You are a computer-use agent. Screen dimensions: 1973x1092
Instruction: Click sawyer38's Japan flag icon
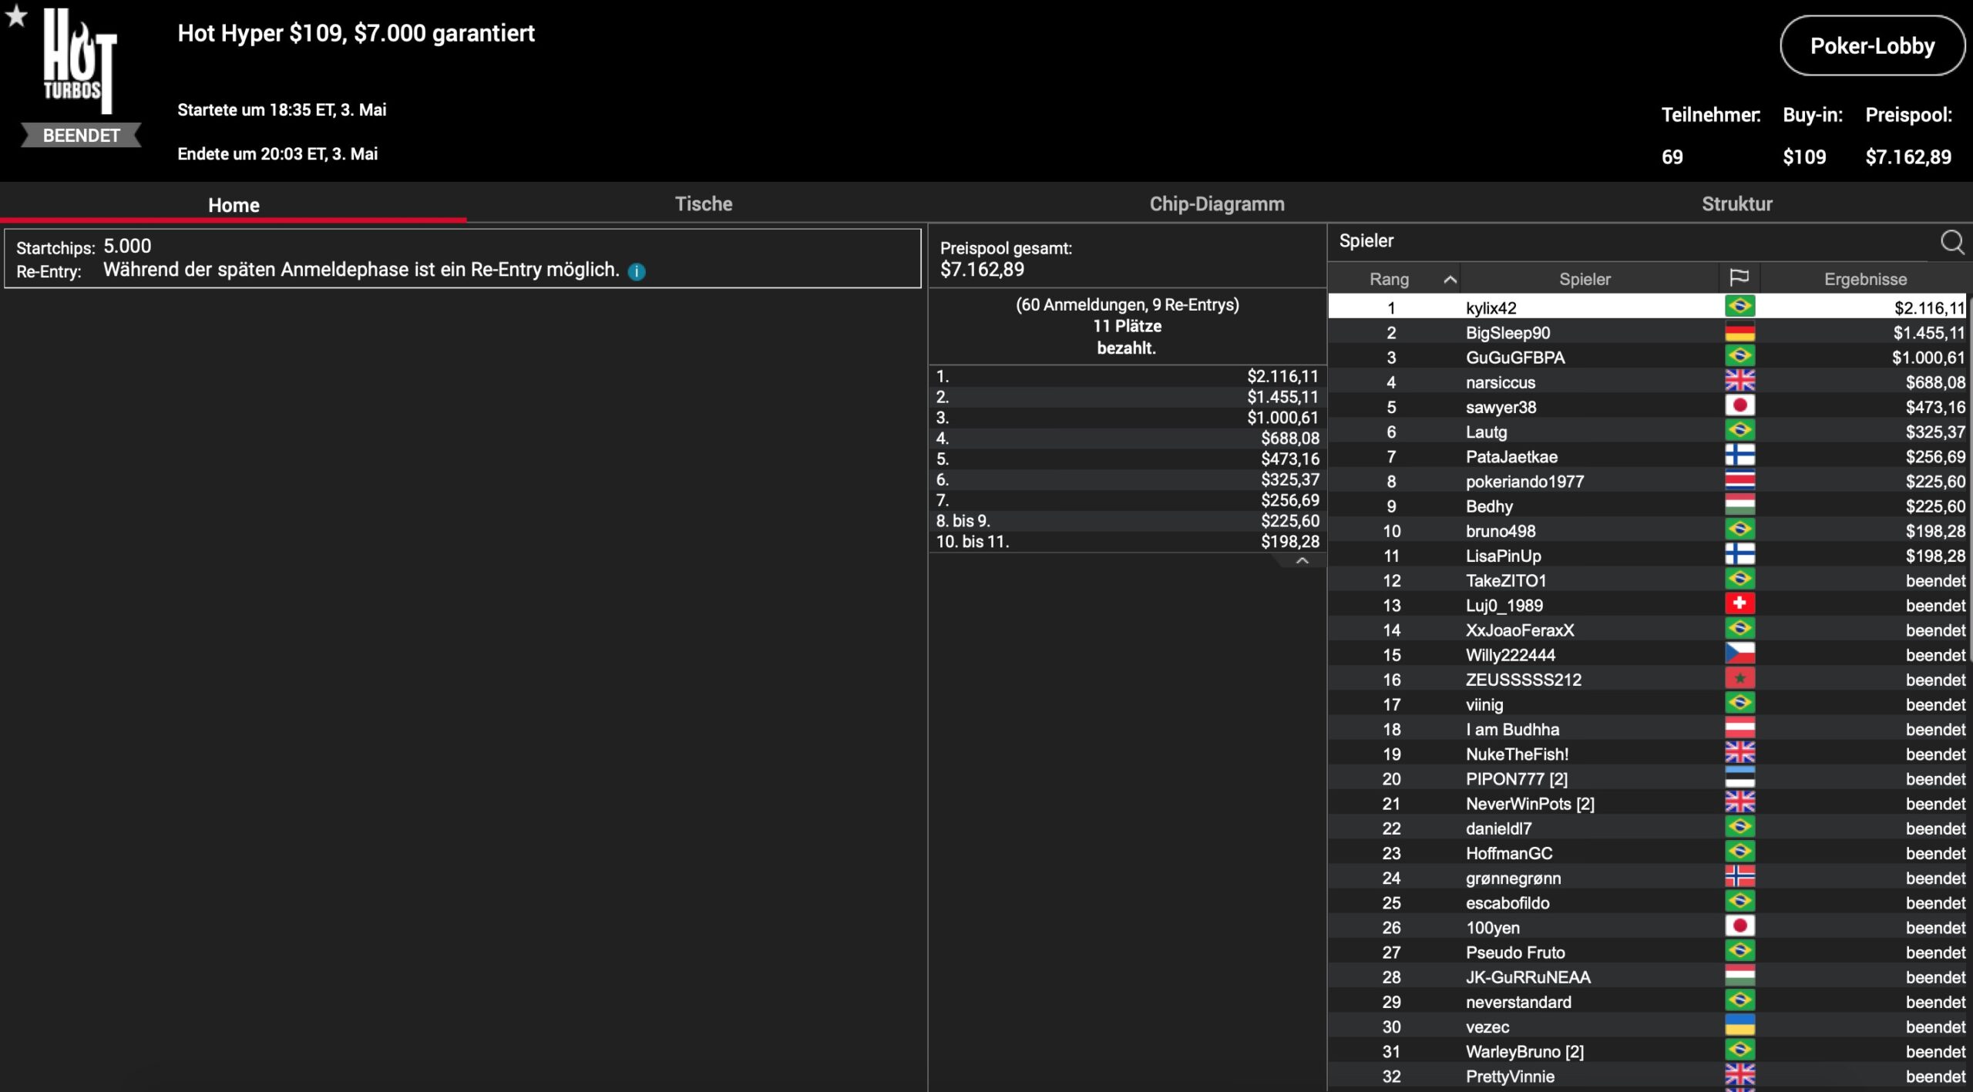tap(1739, 407)
